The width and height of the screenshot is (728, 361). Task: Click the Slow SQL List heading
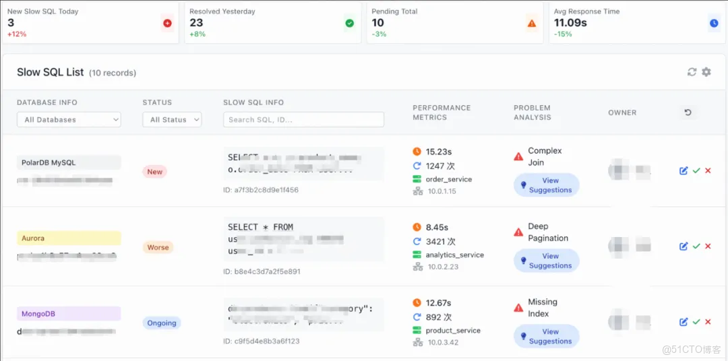coord(50,72)
